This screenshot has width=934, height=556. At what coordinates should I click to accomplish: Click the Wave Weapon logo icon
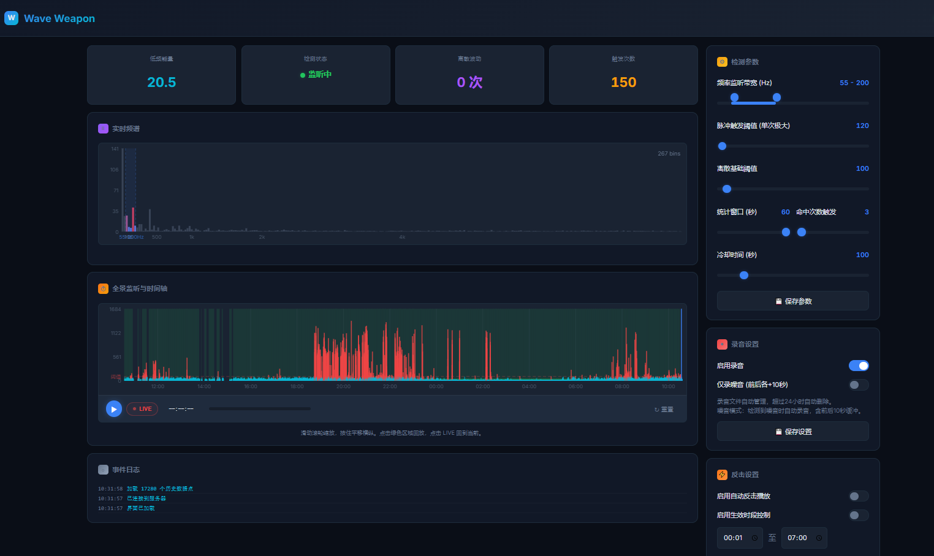[11, 18]
